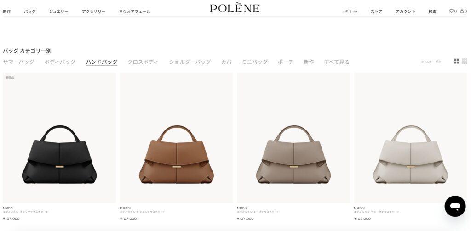
Task: Go to the アカウント account page
Action: tap(405, 11)
